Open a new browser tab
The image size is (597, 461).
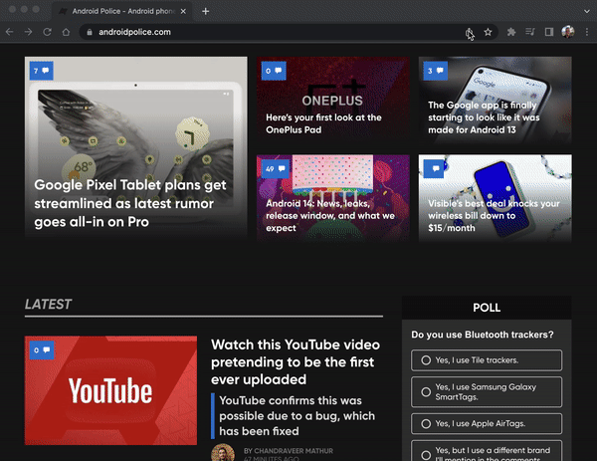[x=206, y=11]
